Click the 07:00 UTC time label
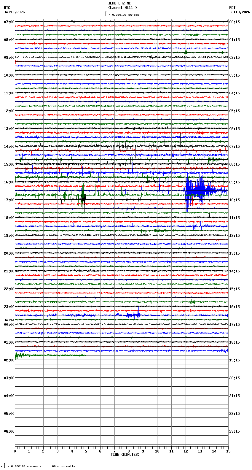Image resolution: width=252 pixels, height=470 pixels. (9, 22)
